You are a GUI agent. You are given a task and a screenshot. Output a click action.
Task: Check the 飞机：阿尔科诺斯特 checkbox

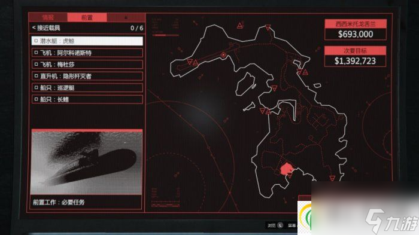pos(36,53)
